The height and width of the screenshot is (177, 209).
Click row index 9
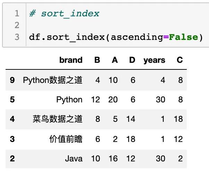(12, 80)
